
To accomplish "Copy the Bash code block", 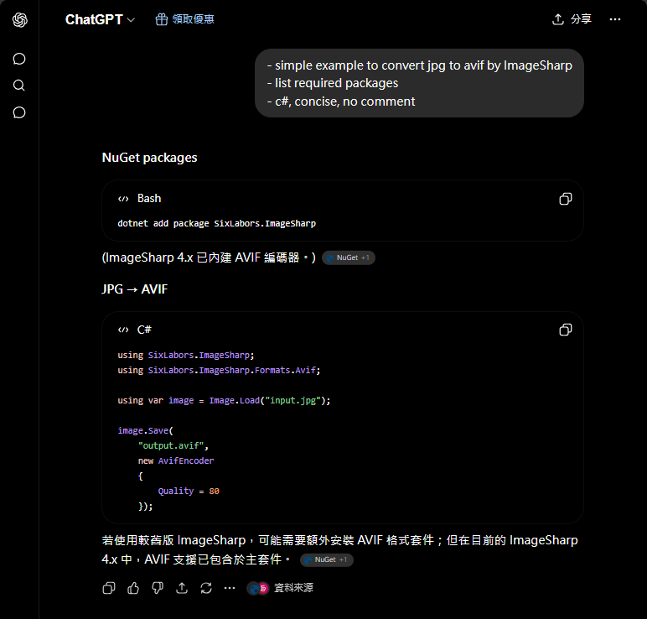I will tap(566, 199).
